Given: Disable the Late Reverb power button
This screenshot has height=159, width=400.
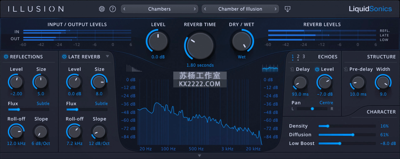Looking at the screenshot, I should point(64,57).
